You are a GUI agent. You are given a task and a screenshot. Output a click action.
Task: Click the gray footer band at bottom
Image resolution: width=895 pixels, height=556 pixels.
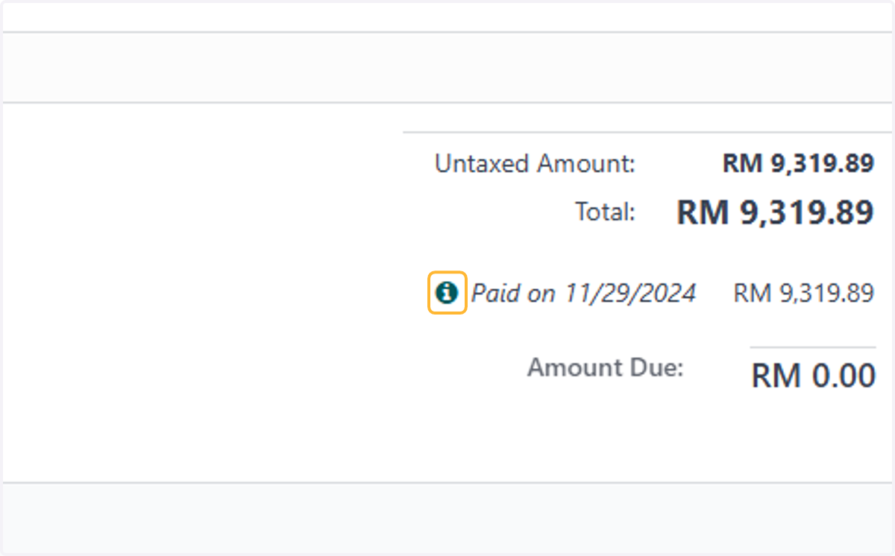(x=447, y=518)
